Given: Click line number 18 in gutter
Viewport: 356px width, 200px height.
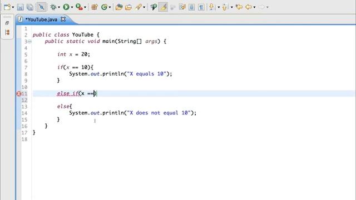Looking at the screenshot, I should coord(24,139).
